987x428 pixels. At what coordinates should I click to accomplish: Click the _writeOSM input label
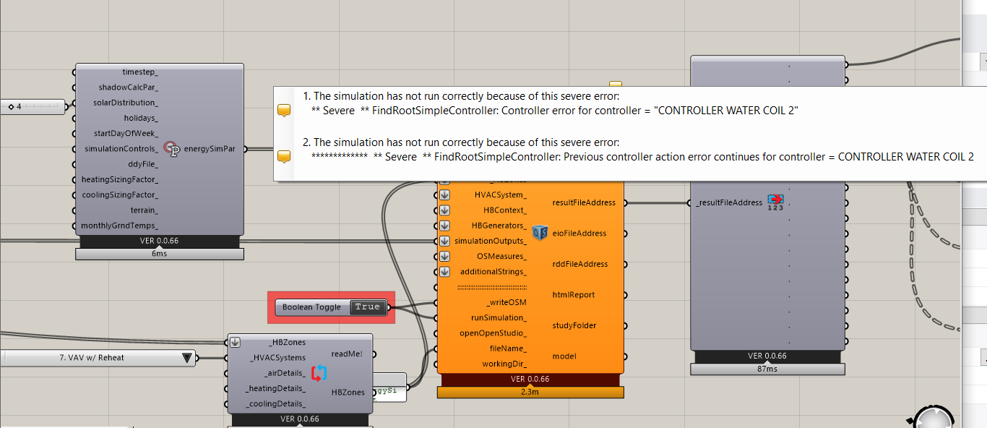pos(507,302)
